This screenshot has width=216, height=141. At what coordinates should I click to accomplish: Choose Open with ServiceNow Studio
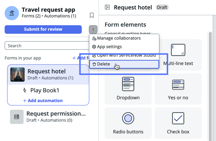pos(124,55)
